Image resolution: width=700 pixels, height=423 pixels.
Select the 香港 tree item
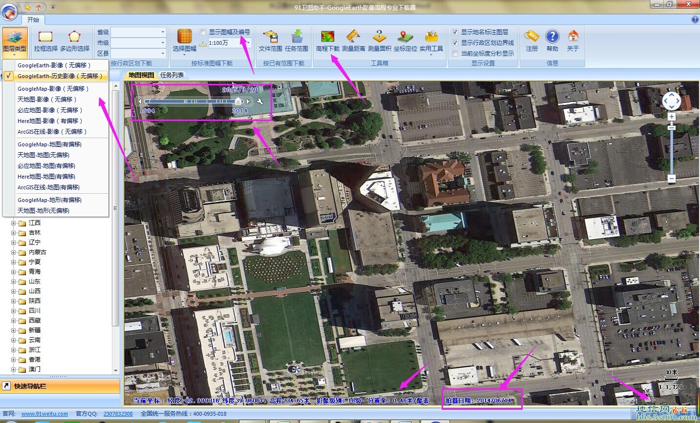coord(35,360)
